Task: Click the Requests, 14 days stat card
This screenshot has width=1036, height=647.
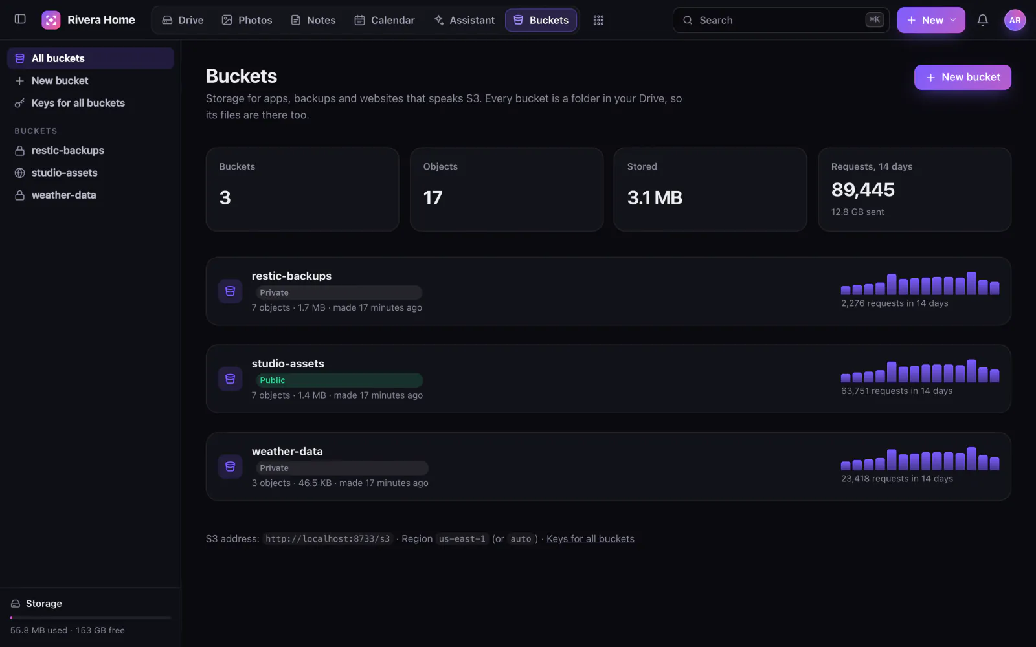Action: coord(914,189)
